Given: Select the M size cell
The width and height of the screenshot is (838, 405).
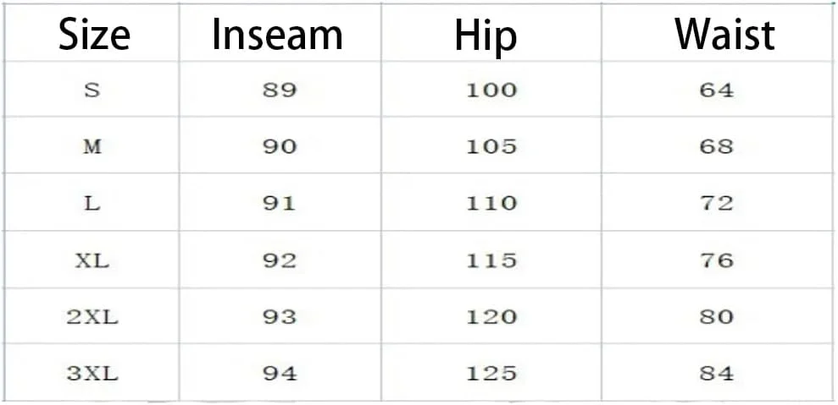Looking at the screenshot, I should 92,146.
